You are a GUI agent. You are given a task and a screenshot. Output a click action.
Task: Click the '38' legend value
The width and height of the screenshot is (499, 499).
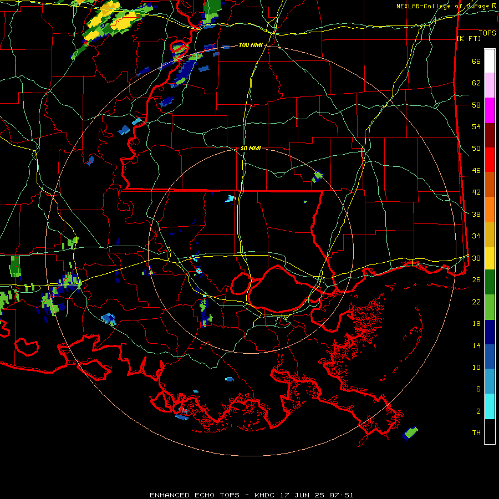[x=476, y=214]
